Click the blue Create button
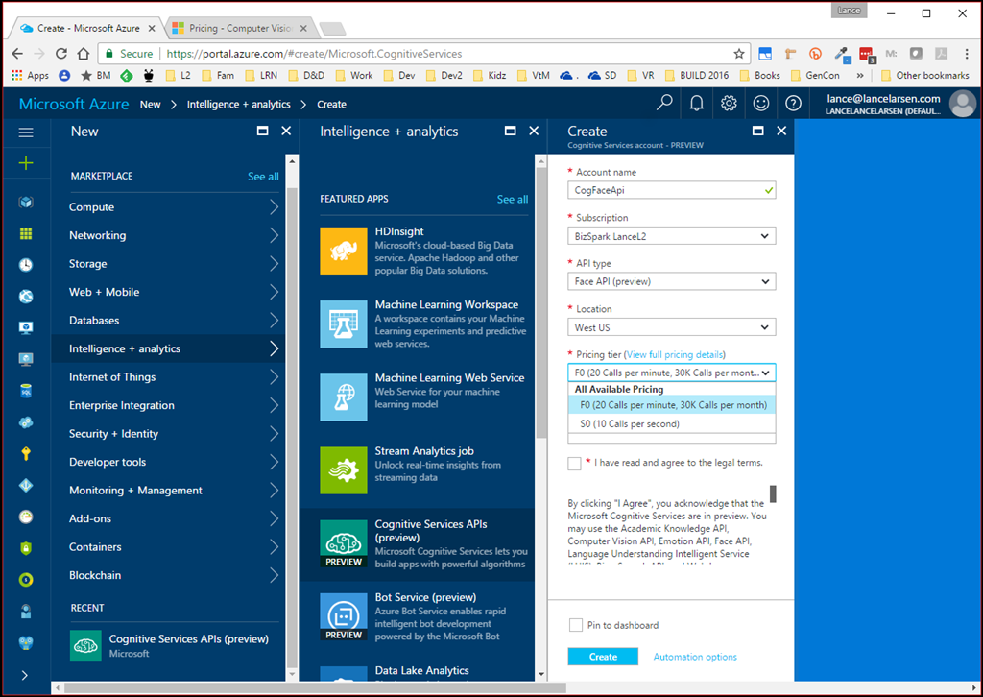 click(603, 657)
